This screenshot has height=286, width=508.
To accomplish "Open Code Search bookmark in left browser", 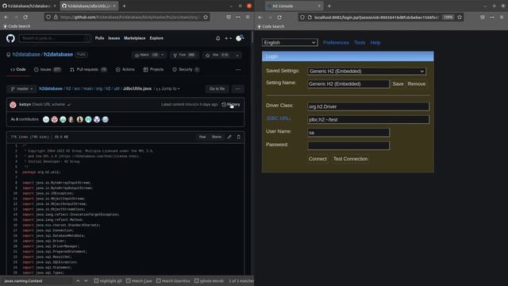I will coord(17,26).
